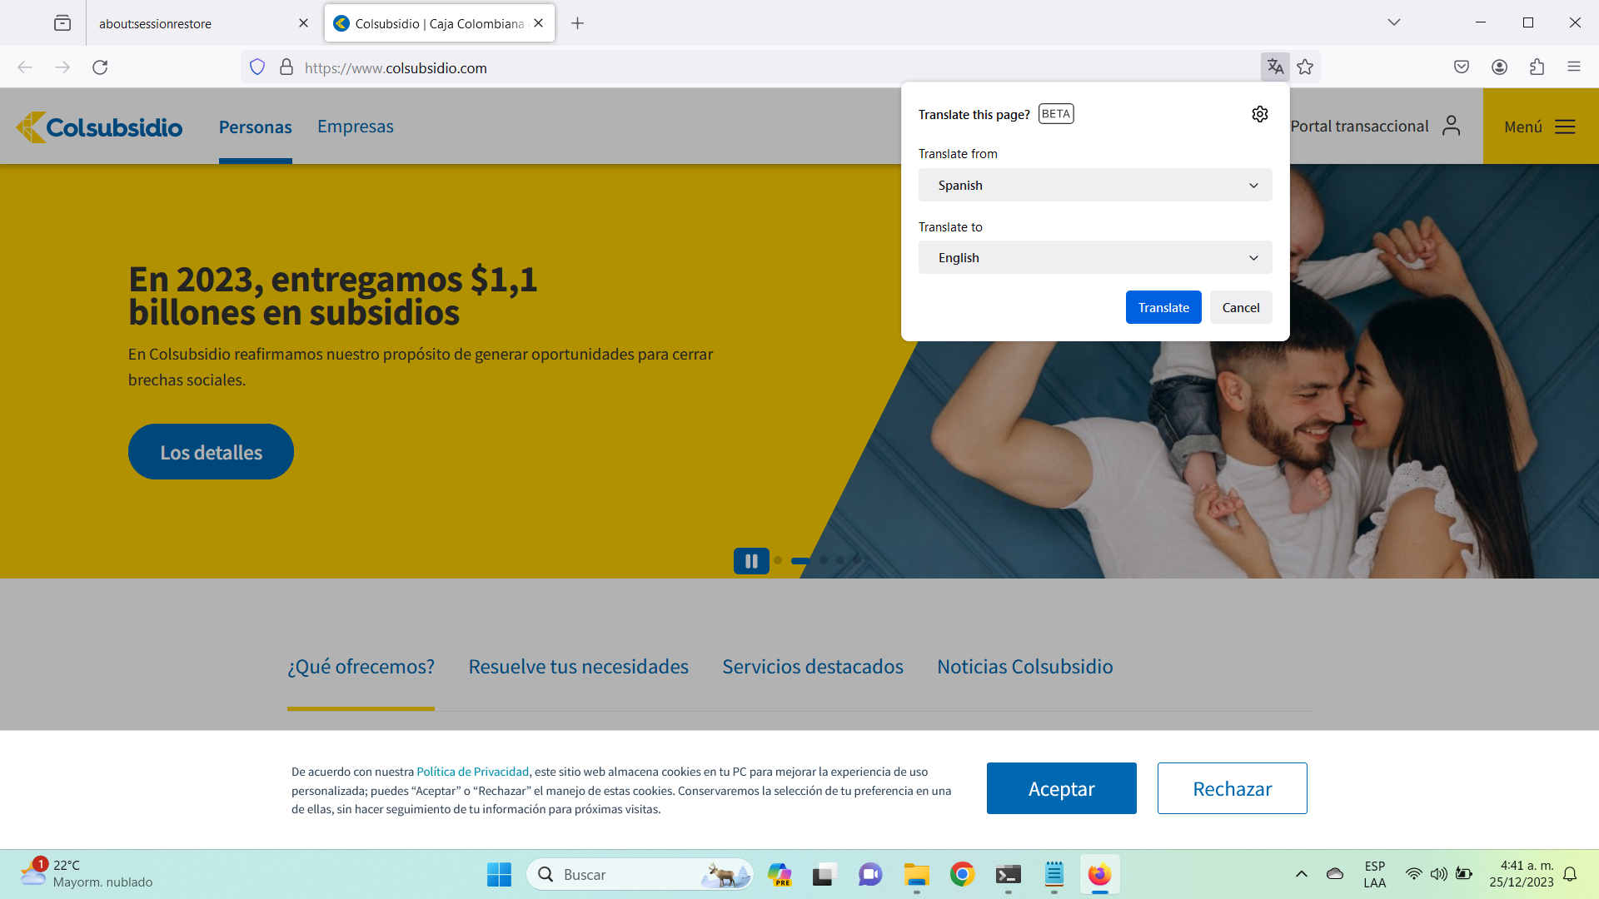Bookmark this page with star icon
This screenshot has width=1599, height=899.
(1305, 67)
